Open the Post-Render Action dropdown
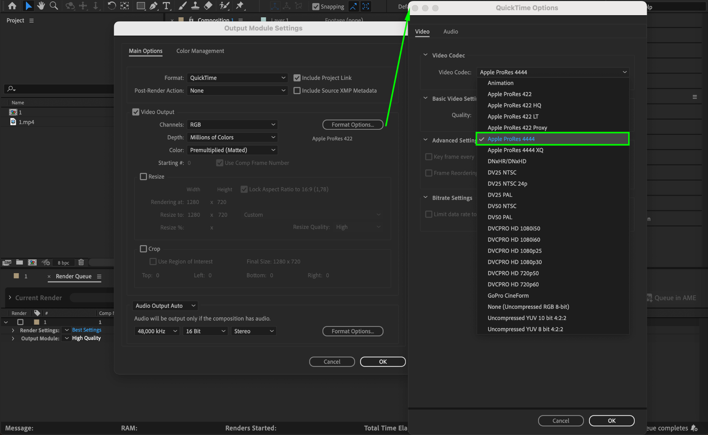The height and width of the screenshot is (435, 708). tap(237, 91)
